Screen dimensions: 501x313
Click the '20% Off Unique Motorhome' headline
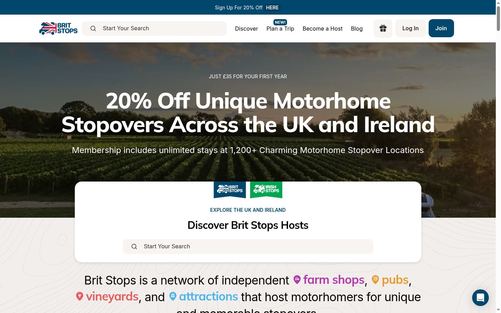pyautogui.click(x=248, y=101)
